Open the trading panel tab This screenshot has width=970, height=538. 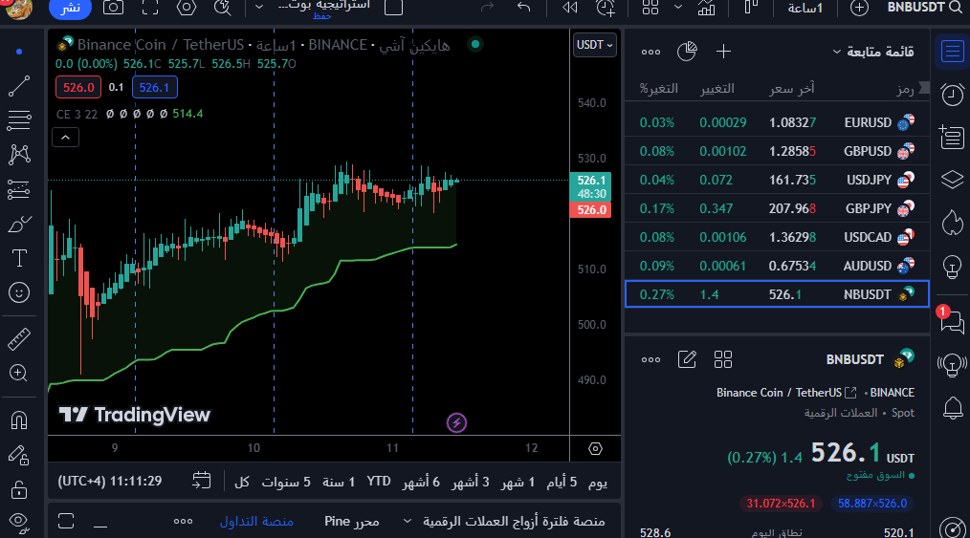pos(256,522)
